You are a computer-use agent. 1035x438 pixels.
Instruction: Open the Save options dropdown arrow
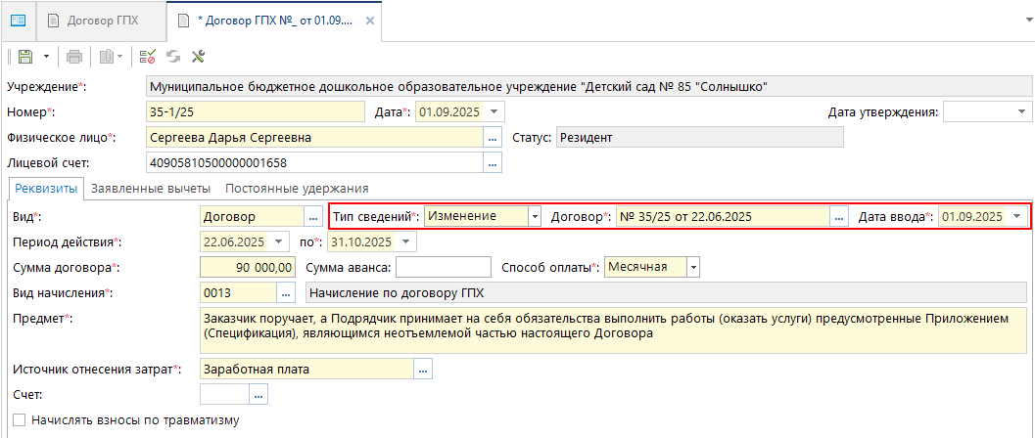(46, 57)
